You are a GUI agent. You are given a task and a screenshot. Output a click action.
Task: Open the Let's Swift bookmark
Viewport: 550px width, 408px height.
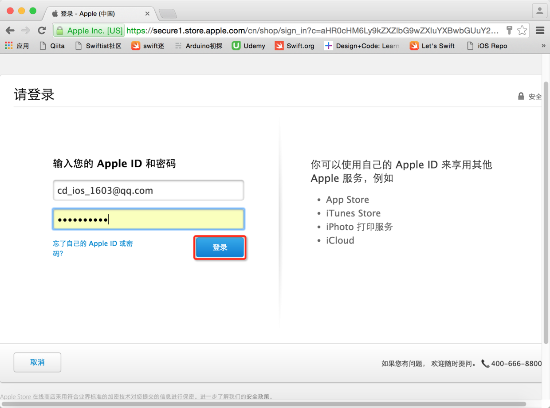(x=432, y=46)
